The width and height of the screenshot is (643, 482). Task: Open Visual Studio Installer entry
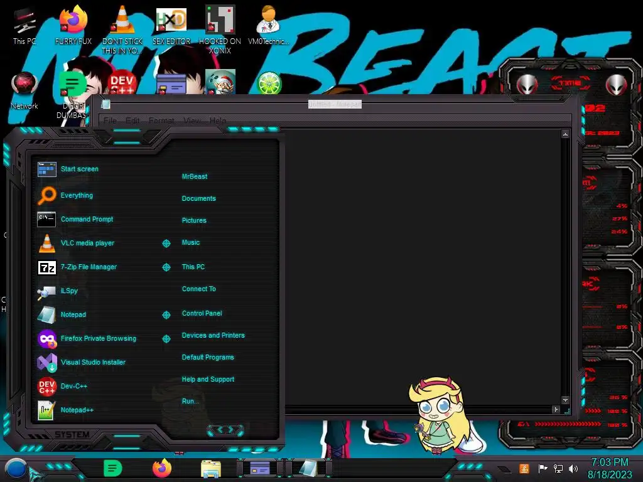[92, 362]
